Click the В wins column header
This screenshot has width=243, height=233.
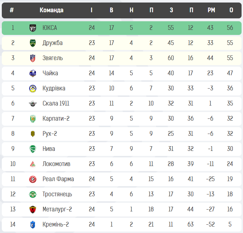(x=112, y=10)
